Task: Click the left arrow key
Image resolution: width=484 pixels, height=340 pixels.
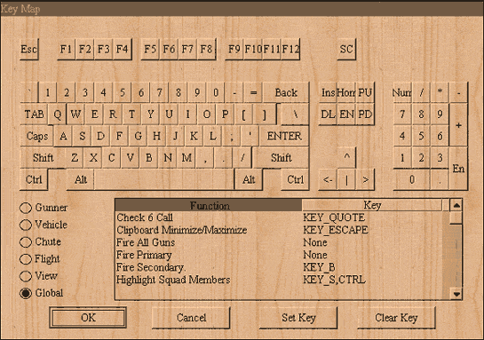Action: [328, 179]
